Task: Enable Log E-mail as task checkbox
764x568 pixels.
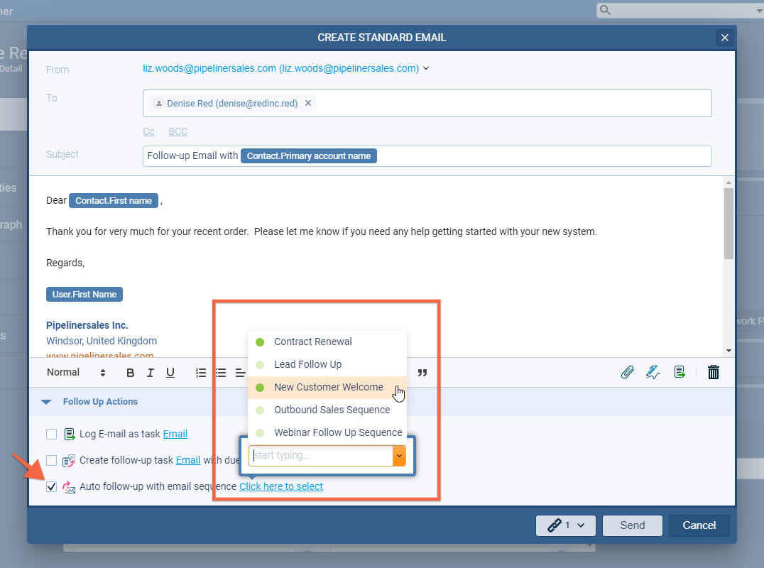Action: (x=51, y=434)
